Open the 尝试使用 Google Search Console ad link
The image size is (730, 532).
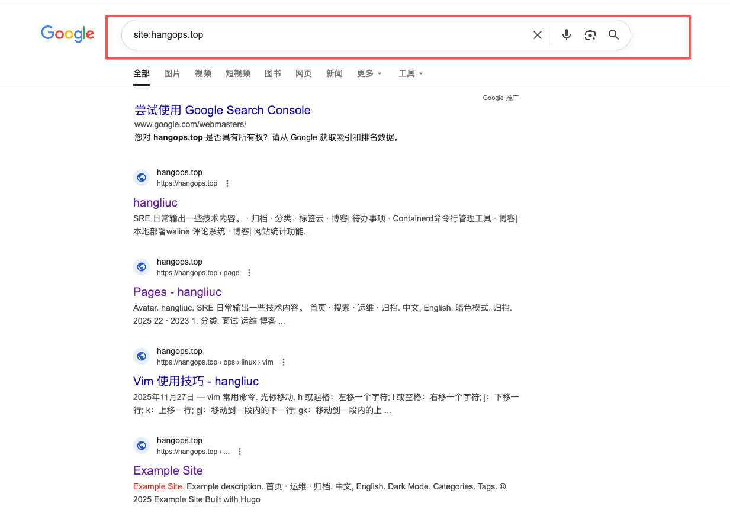222,110
